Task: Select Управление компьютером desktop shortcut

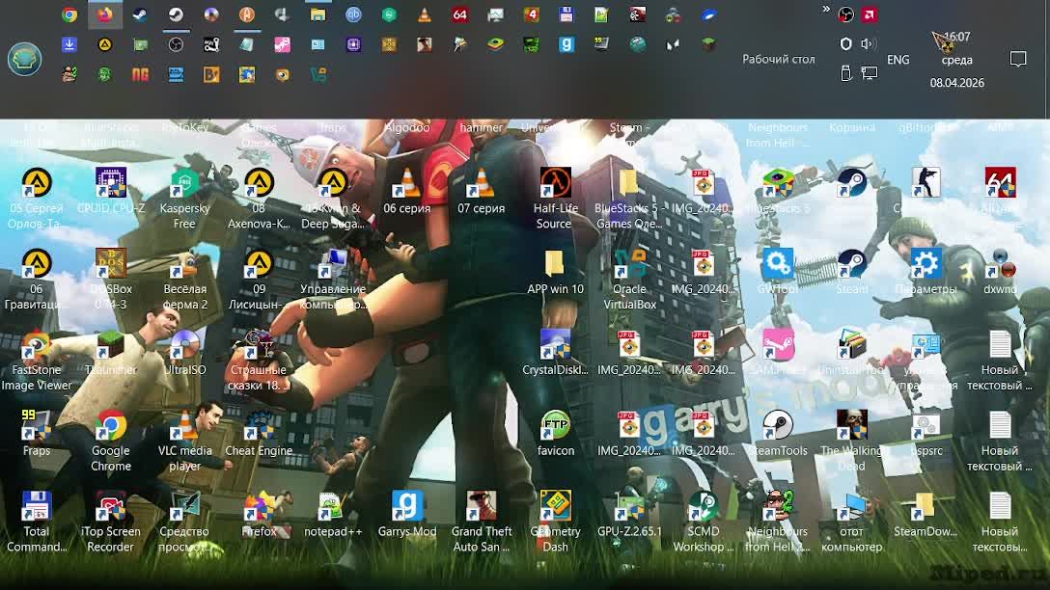Action: pyautogui.click(x=333, y=280)
